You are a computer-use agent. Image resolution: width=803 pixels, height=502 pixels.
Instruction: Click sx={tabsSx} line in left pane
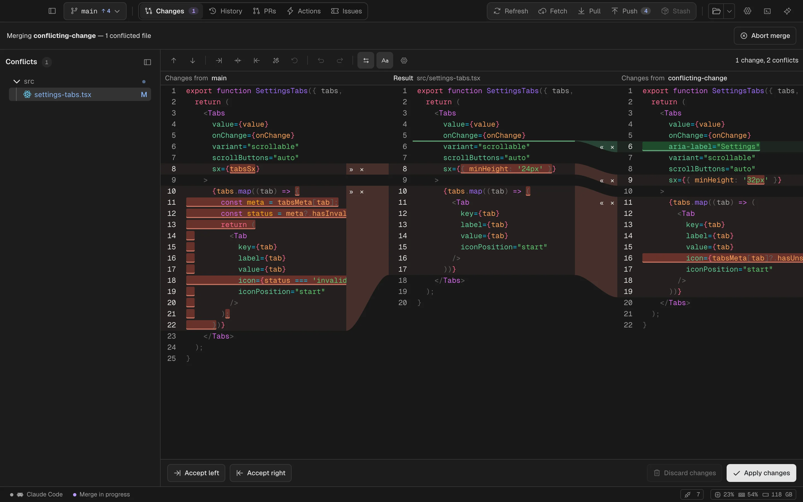(x=236, y=169)
